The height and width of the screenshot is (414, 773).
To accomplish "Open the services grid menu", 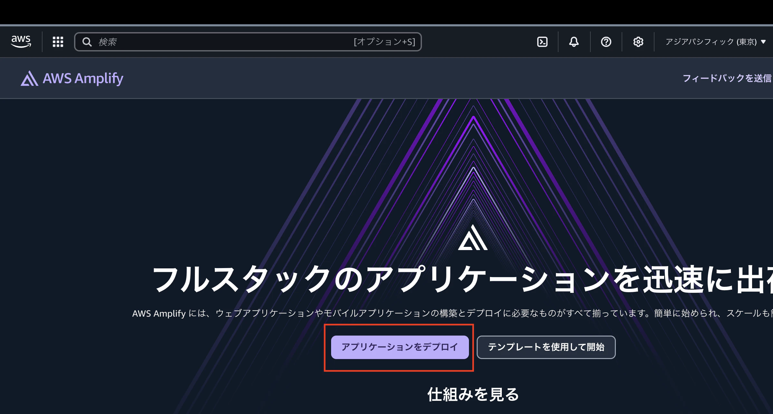I will point(58,42).
